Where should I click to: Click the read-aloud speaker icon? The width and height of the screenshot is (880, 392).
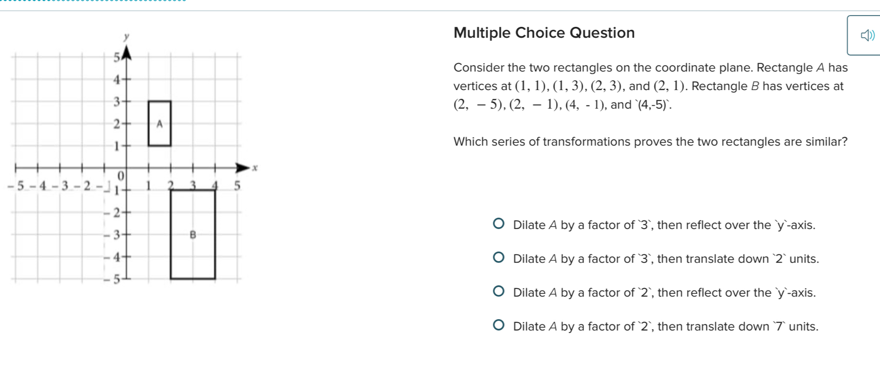pyautogui.click(x=867, y=35)
